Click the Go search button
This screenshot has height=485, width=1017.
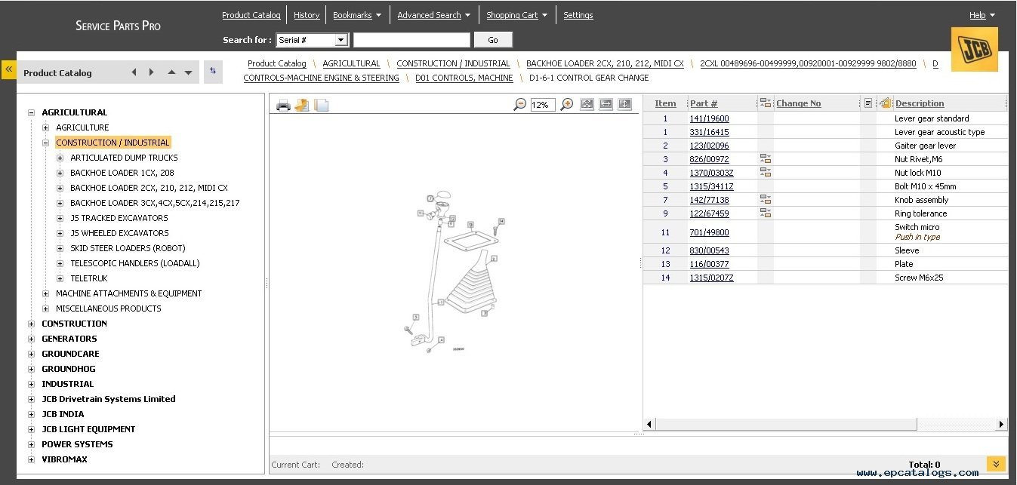click(493, 40)
